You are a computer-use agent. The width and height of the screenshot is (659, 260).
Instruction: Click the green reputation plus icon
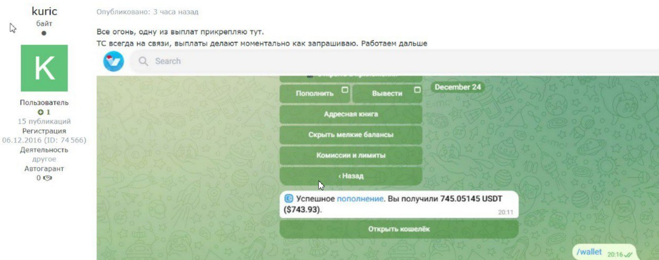click(41, 112)
